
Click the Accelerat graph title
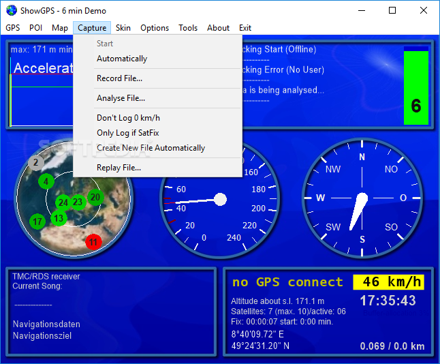[x=43, y=68]
